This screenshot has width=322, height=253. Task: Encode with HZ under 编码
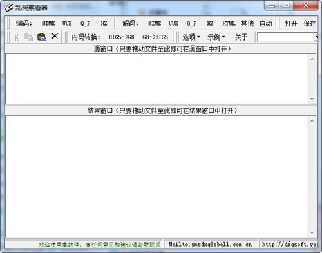tap(104, 23)
